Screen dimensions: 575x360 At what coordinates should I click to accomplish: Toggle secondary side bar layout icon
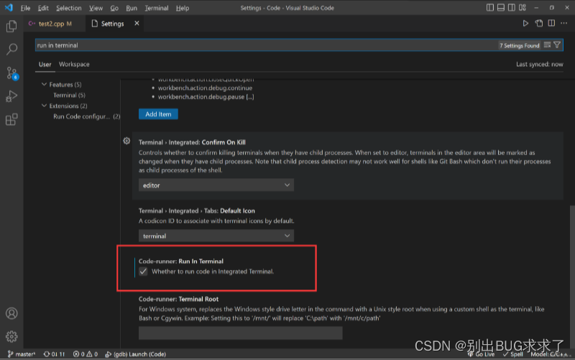(x=511, y=7)
